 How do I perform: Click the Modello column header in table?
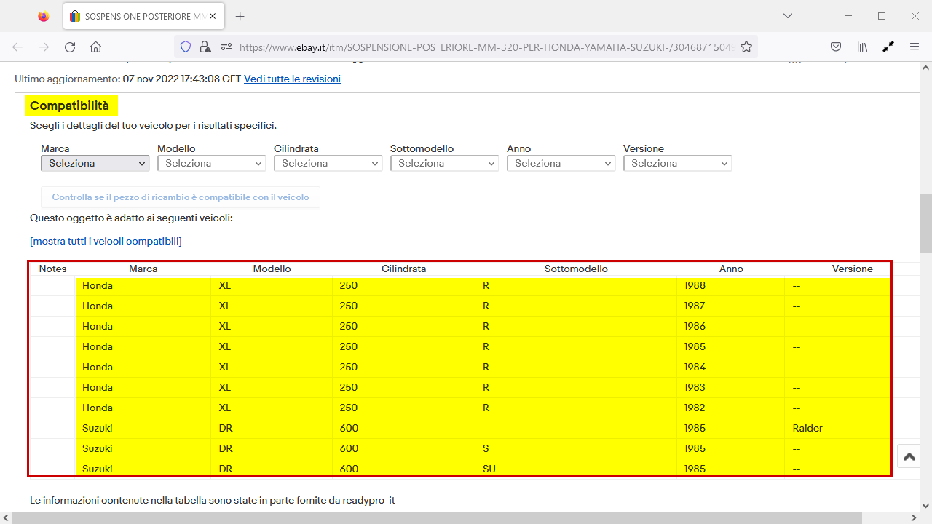272,269
